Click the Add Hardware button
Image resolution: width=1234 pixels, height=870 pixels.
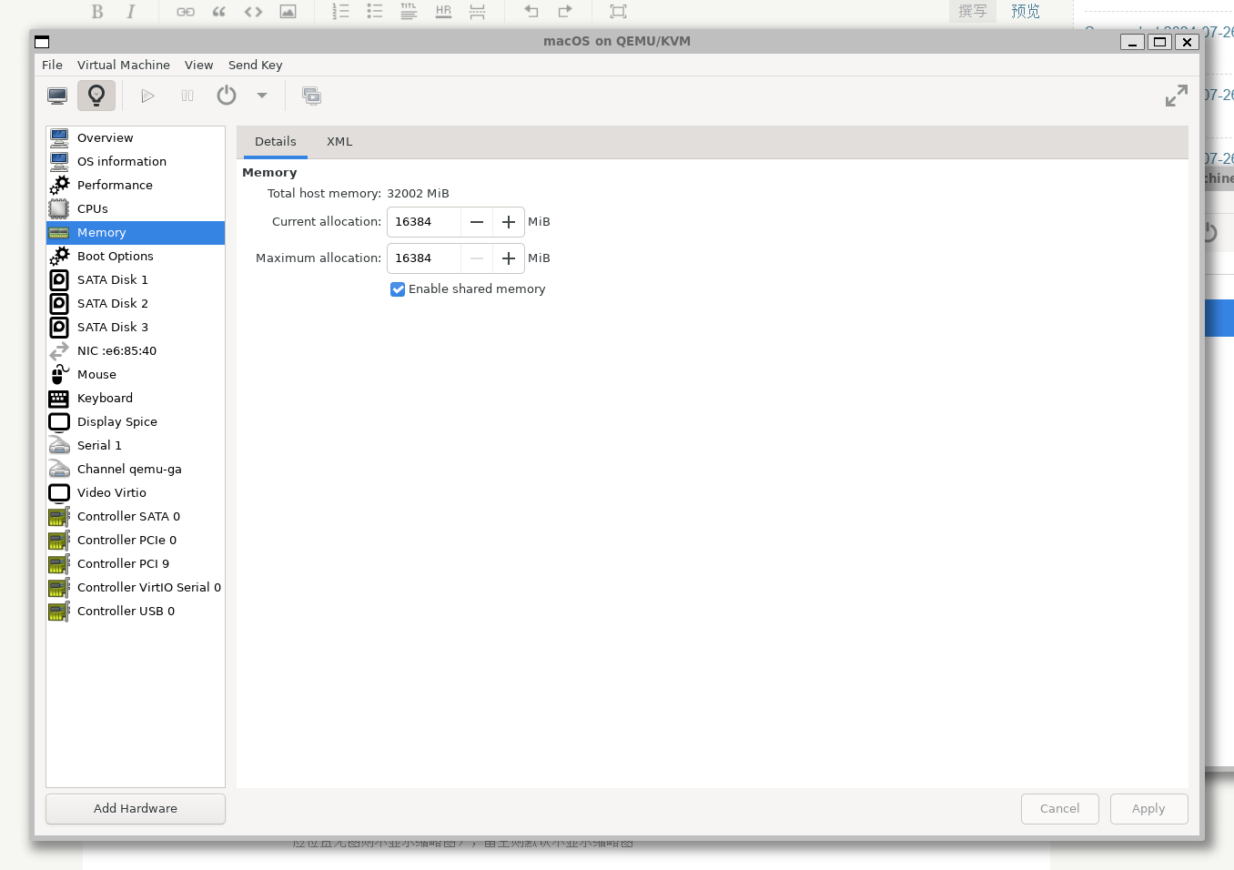pos(136,809)
